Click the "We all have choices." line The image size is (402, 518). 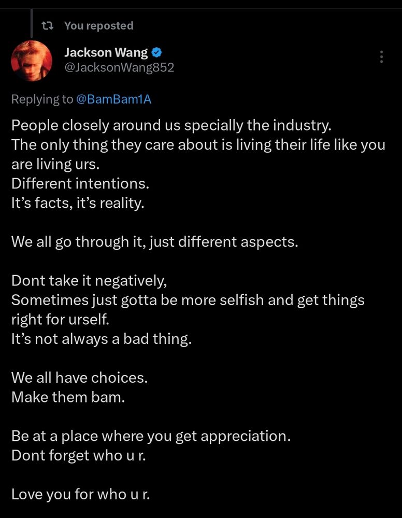[x=79, y=378]
